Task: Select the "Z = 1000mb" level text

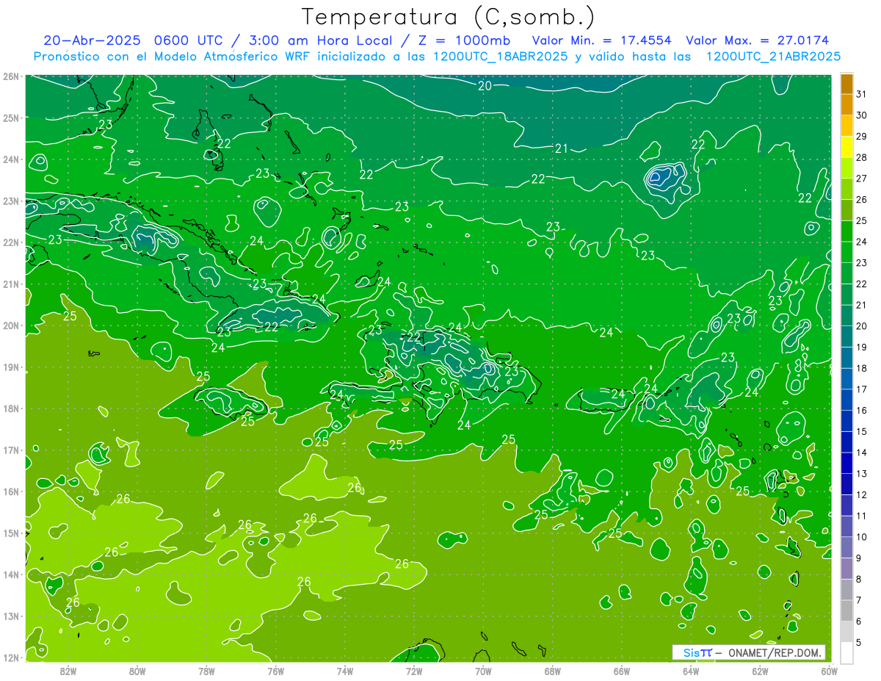Action: [x=464, y=40]
